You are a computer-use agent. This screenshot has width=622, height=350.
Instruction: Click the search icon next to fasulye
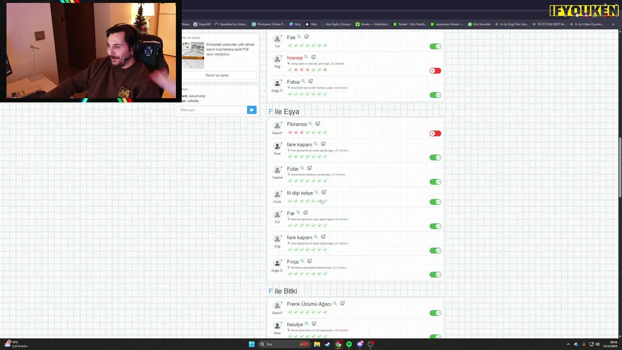click(307, 324)
